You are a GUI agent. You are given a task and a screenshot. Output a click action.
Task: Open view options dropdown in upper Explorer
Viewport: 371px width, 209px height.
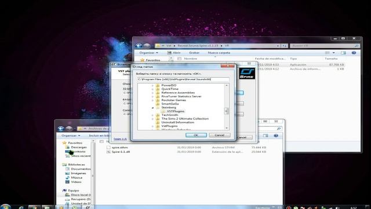[x=334, y=53]
